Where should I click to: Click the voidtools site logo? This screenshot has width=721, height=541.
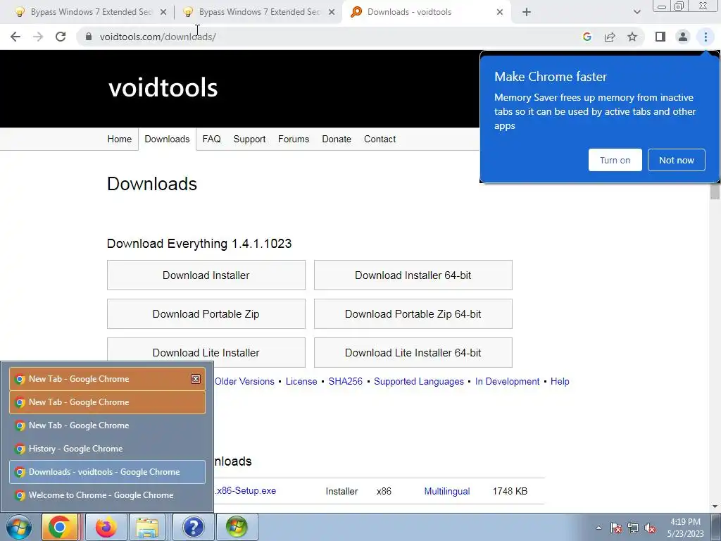(x=163, y=87)
